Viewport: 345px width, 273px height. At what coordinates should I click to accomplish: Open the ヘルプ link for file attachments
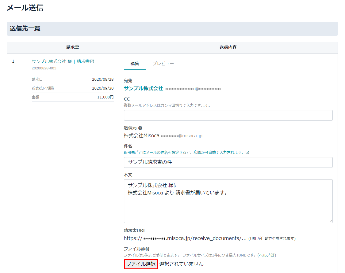pos(264,255)
